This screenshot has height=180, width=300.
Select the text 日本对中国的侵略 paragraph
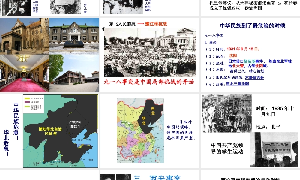click(x=181, y=130)
